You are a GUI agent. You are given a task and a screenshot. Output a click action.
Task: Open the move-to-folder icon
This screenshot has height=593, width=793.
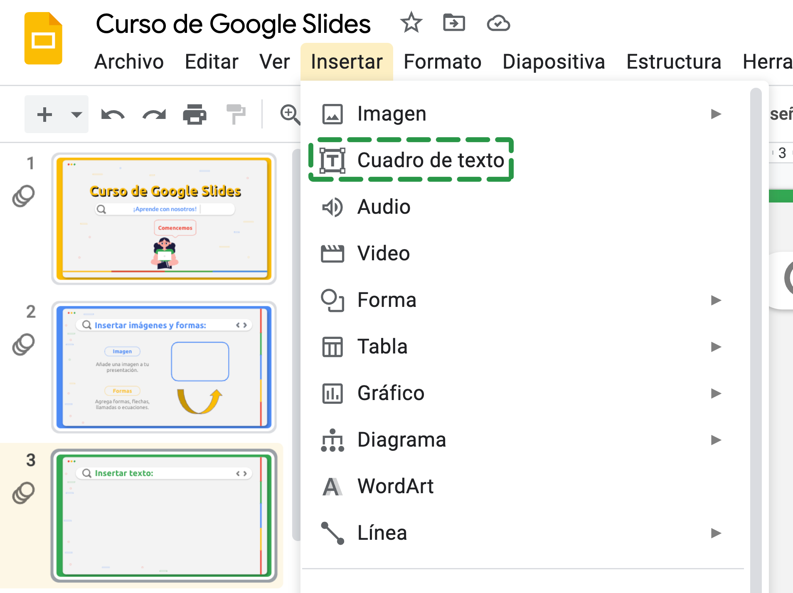[454, 22]
